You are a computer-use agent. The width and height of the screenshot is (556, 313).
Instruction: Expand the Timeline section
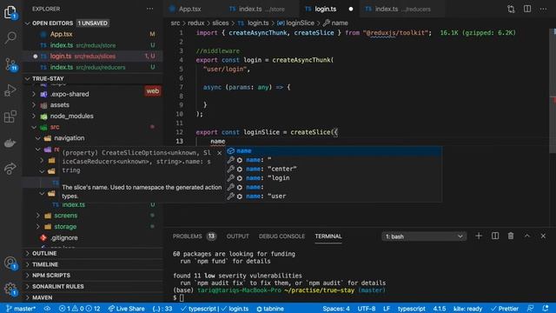pos(92,264)
